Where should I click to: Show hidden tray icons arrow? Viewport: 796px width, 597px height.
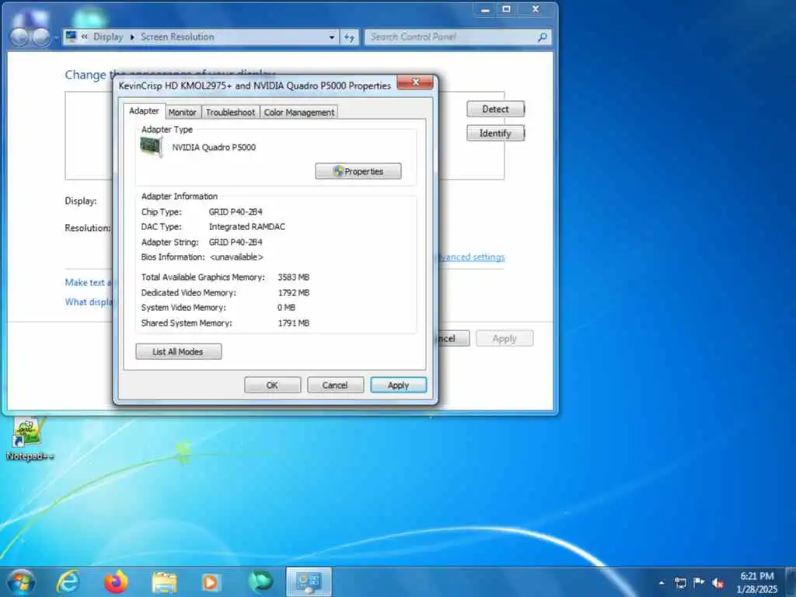(662, 583)
